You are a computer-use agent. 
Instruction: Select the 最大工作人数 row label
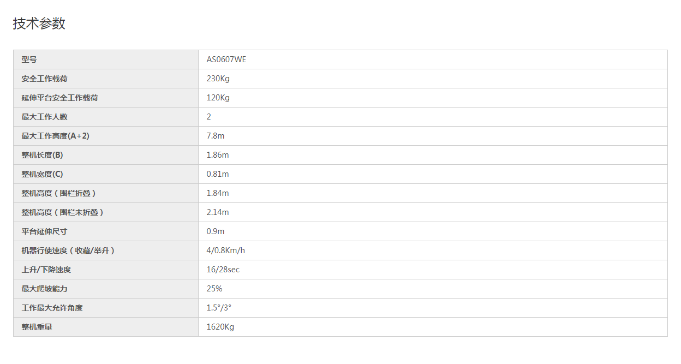coord(45,117)
